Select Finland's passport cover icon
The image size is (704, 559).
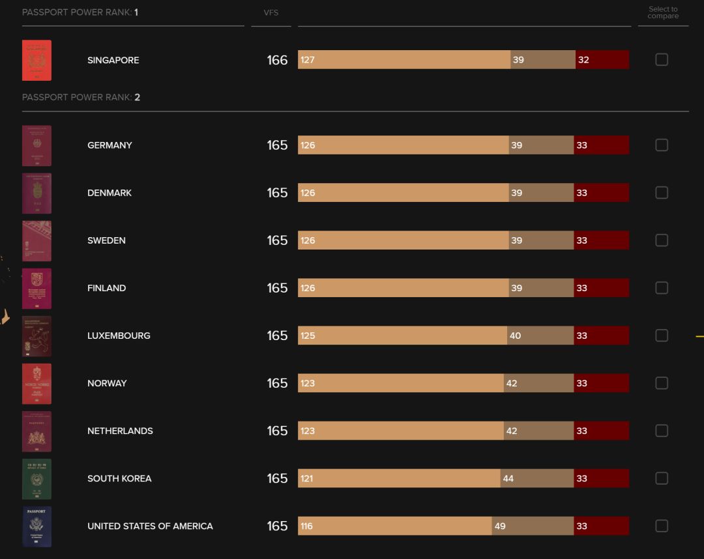[37, 288]
